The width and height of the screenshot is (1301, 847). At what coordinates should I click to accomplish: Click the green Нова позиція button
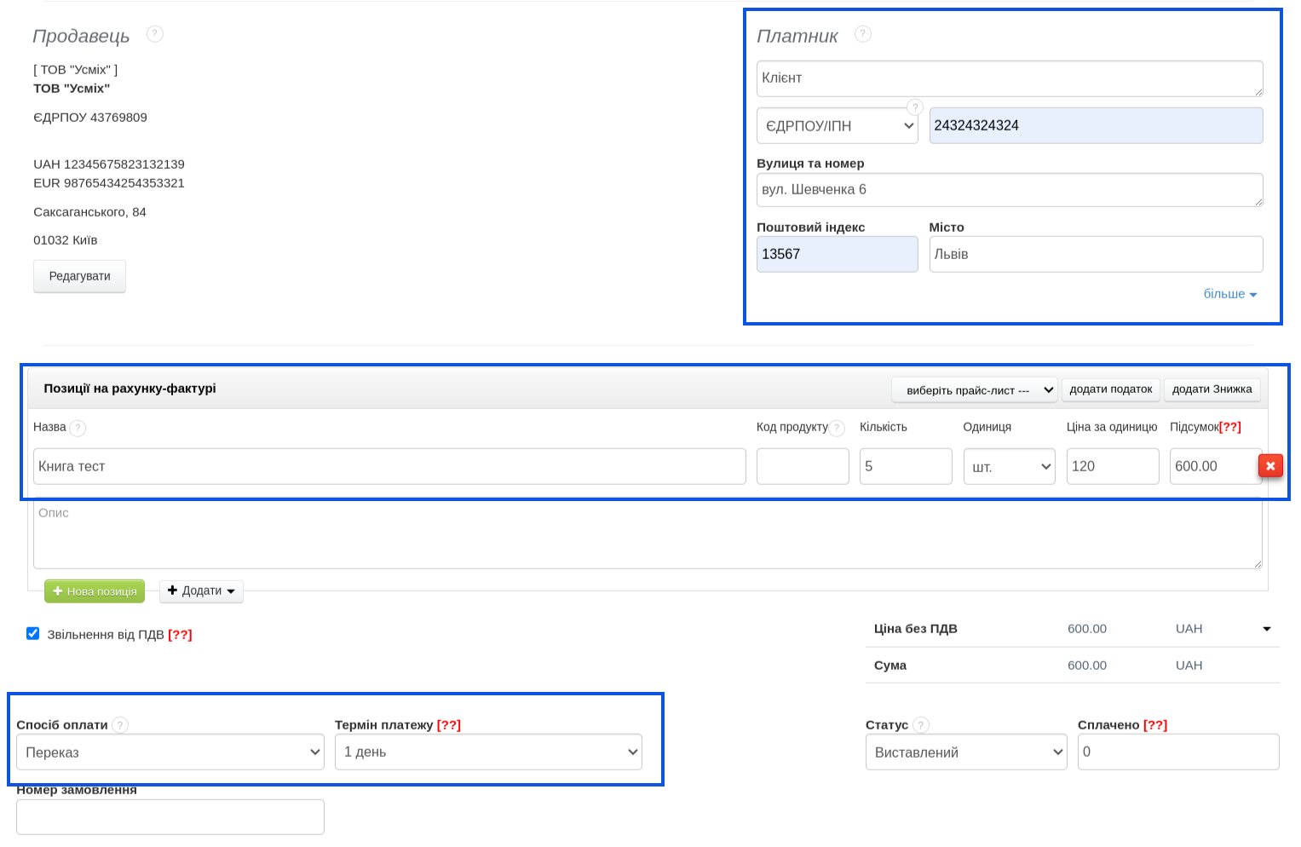(x=95, y=591)
